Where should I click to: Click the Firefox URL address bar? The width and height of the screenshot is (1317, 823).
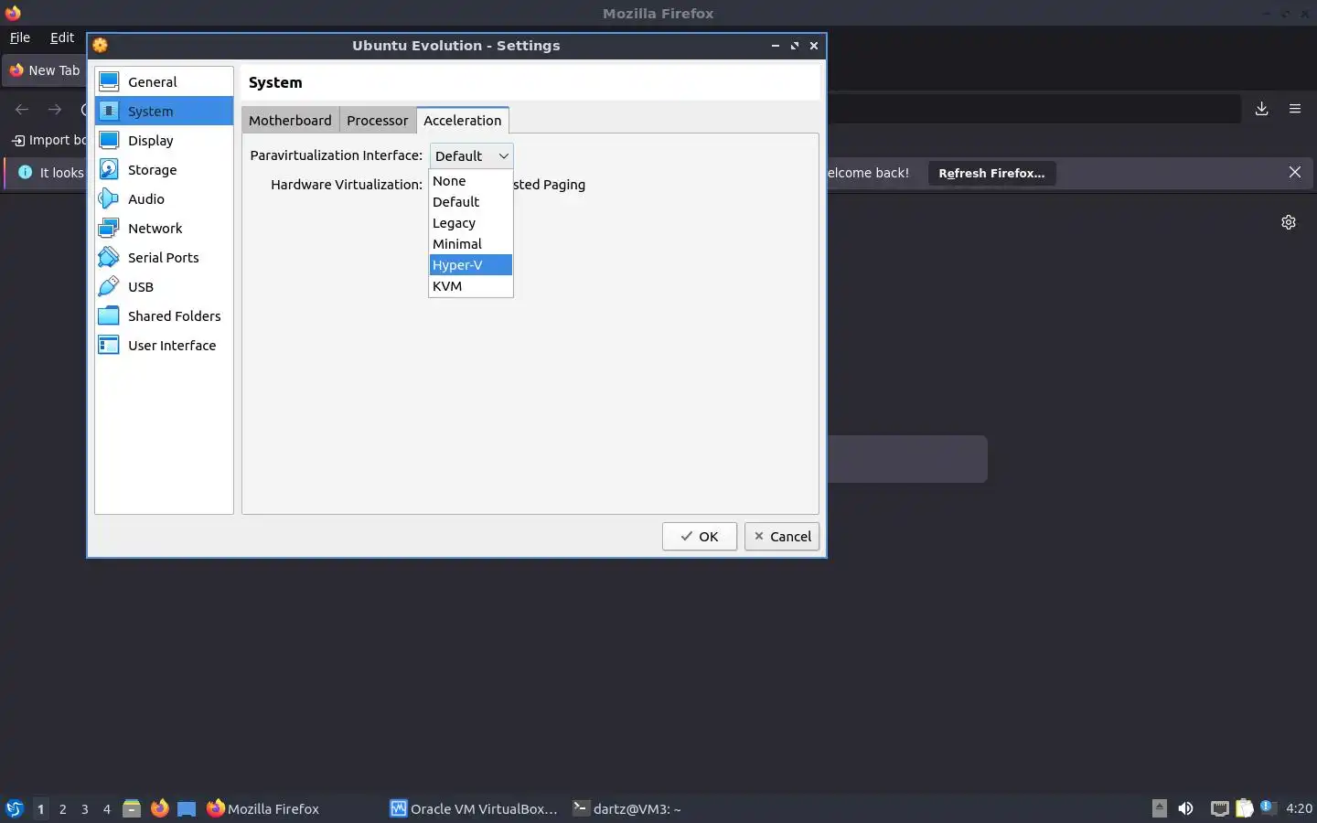click(1033, 109)
